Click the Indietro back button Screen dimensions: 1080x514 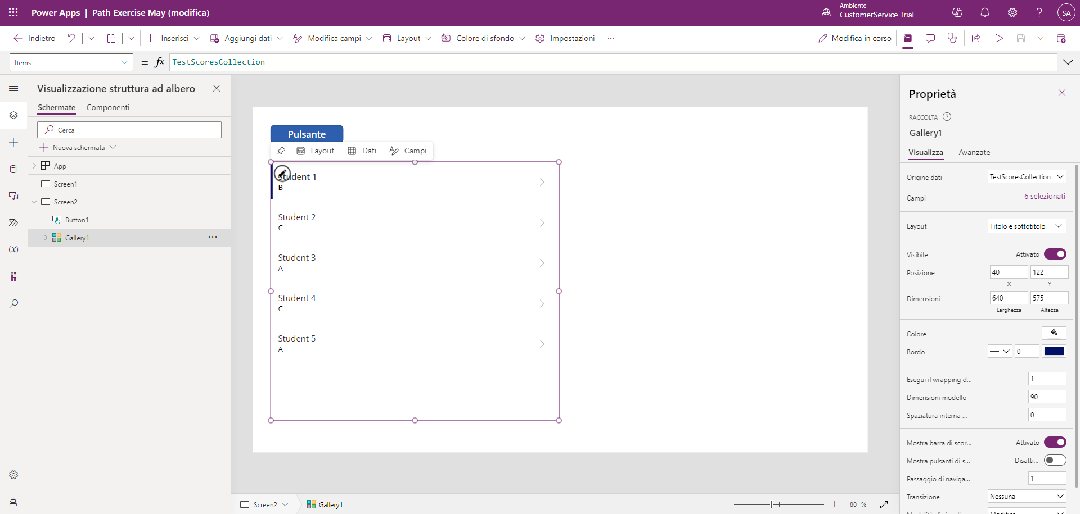coord(34,38)
